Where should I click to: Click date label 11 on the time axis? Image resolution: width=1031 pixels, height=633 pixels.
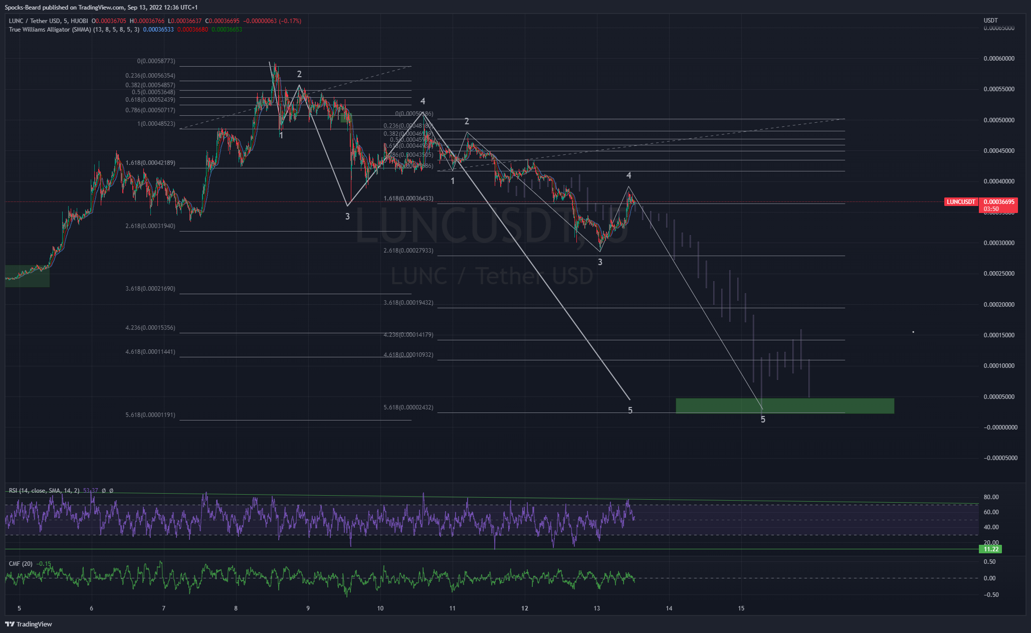452,608
